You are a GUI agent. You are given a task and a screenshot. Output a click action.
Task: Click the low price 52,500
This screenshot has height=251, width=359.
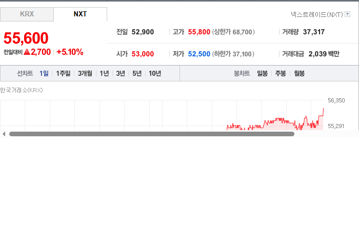pos(199,54)
